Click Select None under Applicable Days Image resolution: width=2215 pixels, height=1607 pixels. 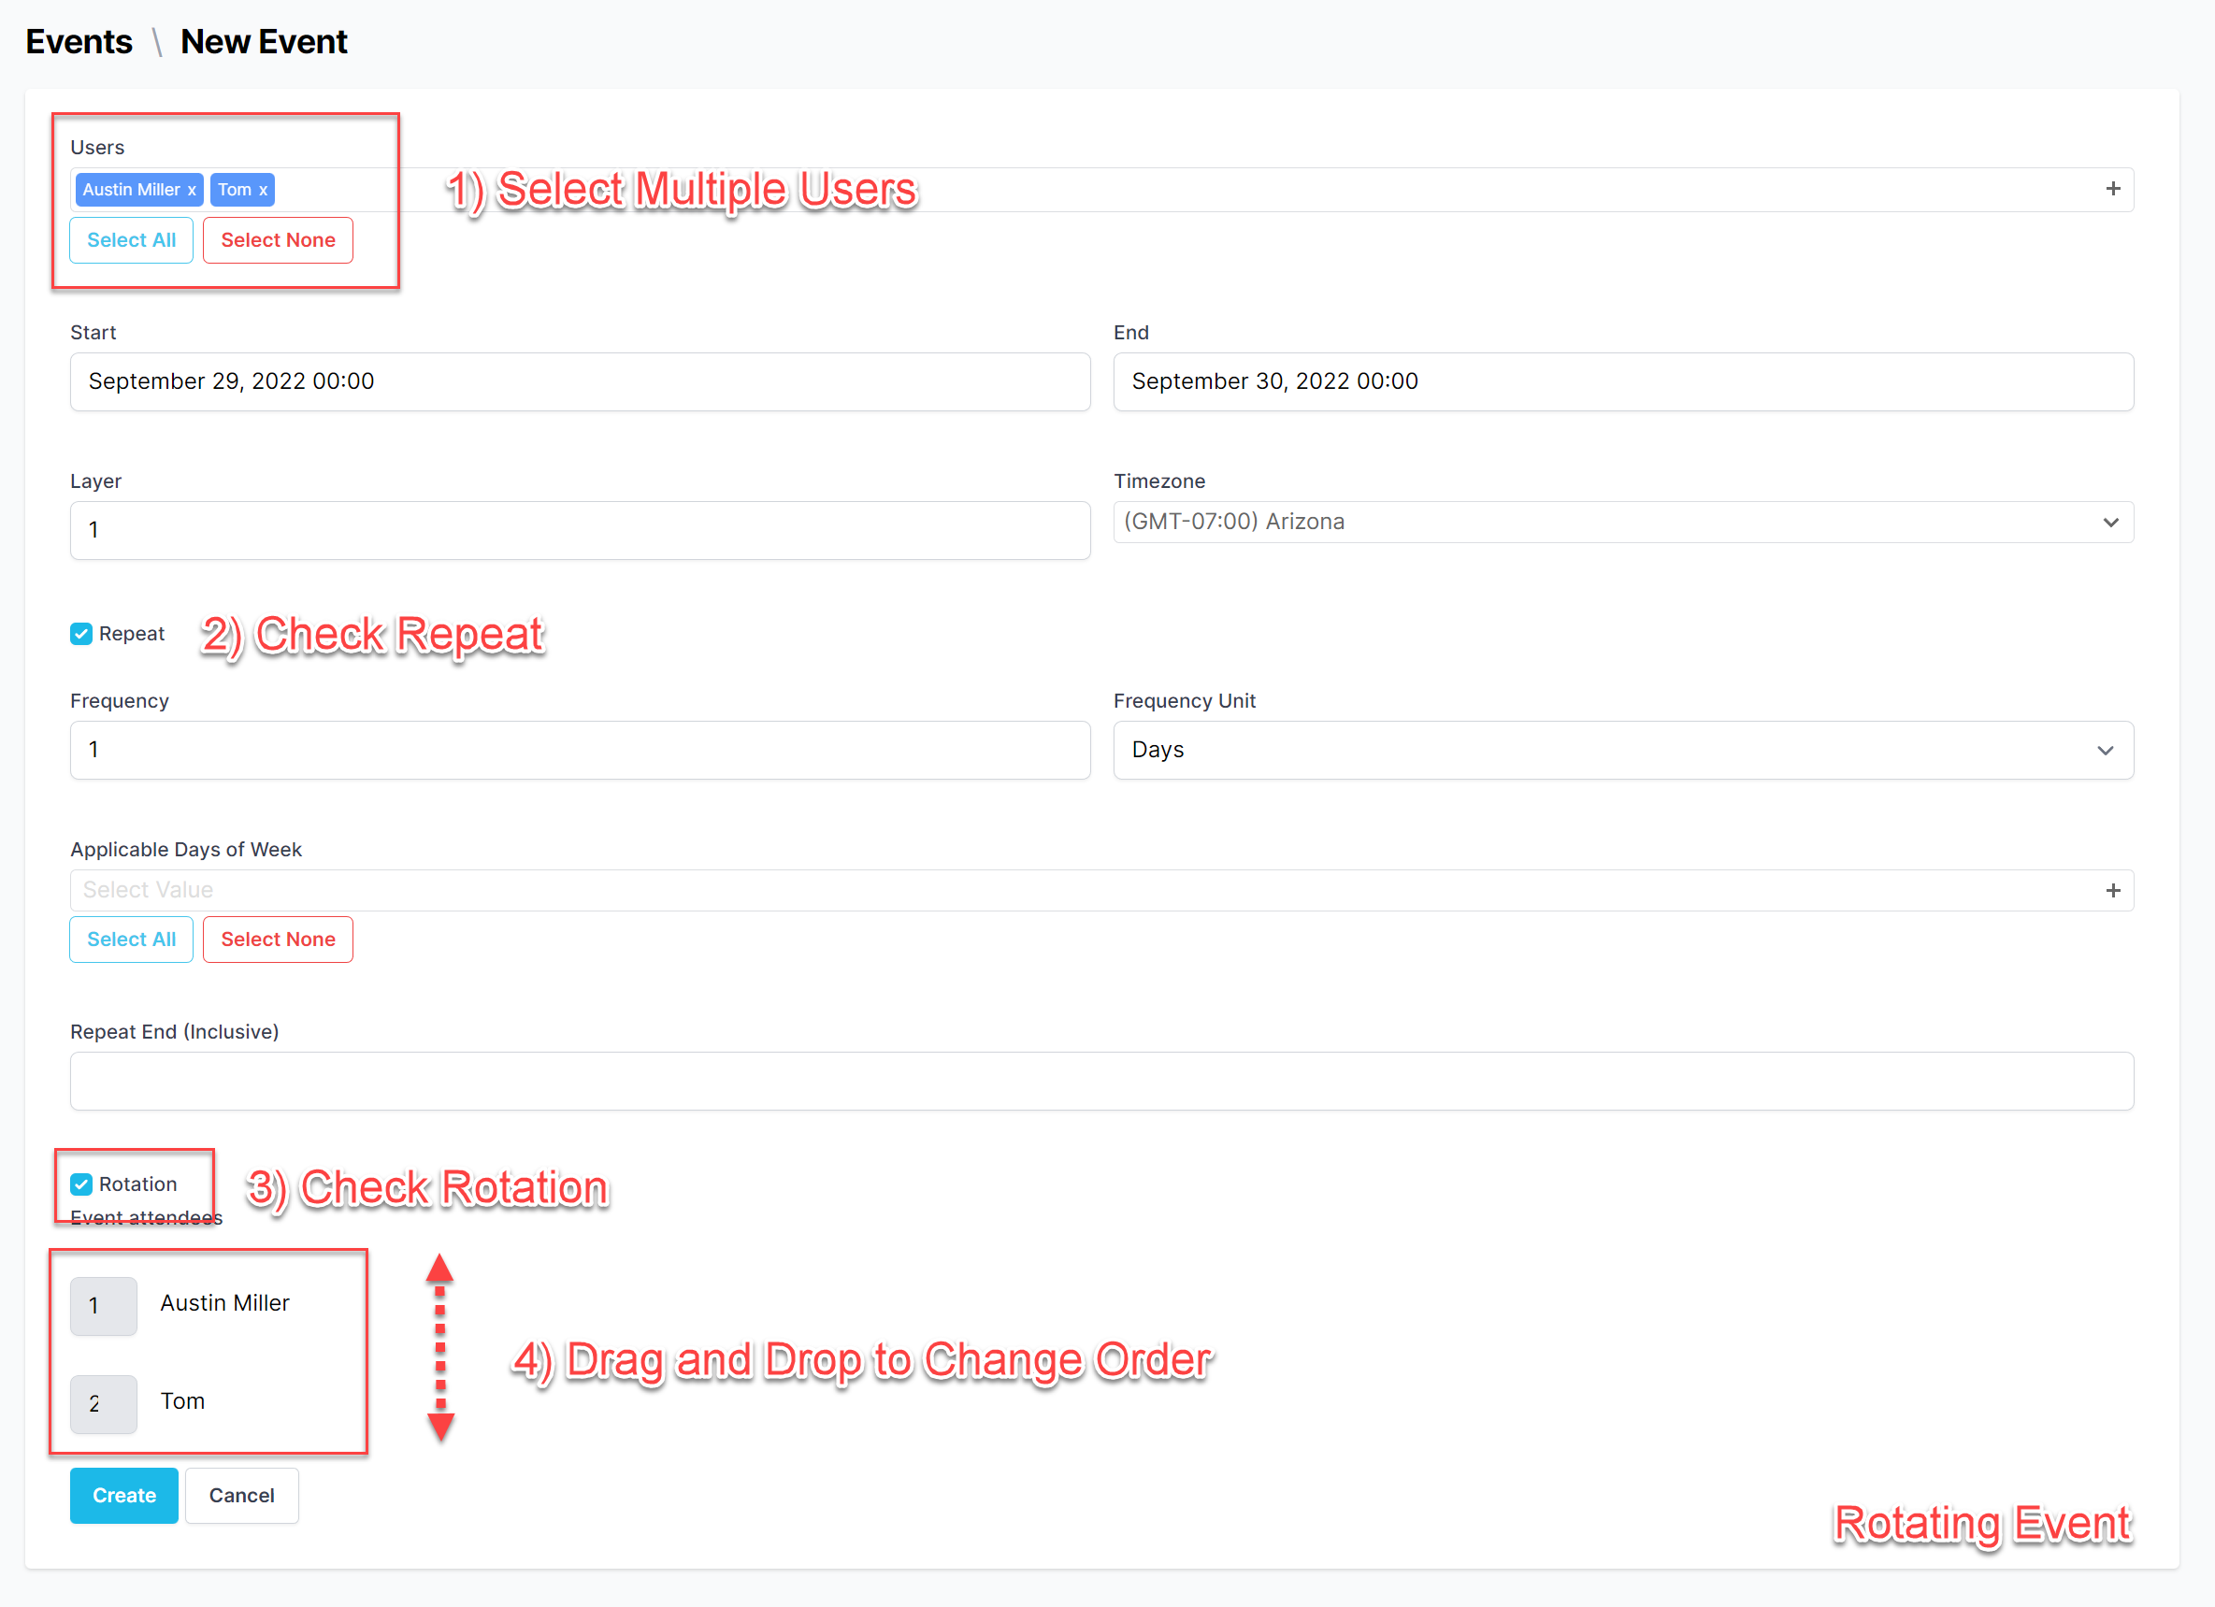pos(279,940)
